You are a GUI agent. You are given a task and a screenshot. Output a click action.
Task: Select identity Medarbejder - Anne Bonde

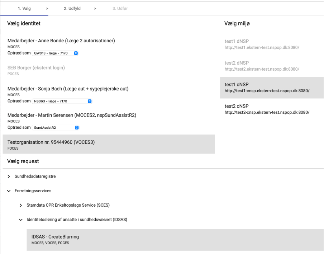click(x=61, y=41)
